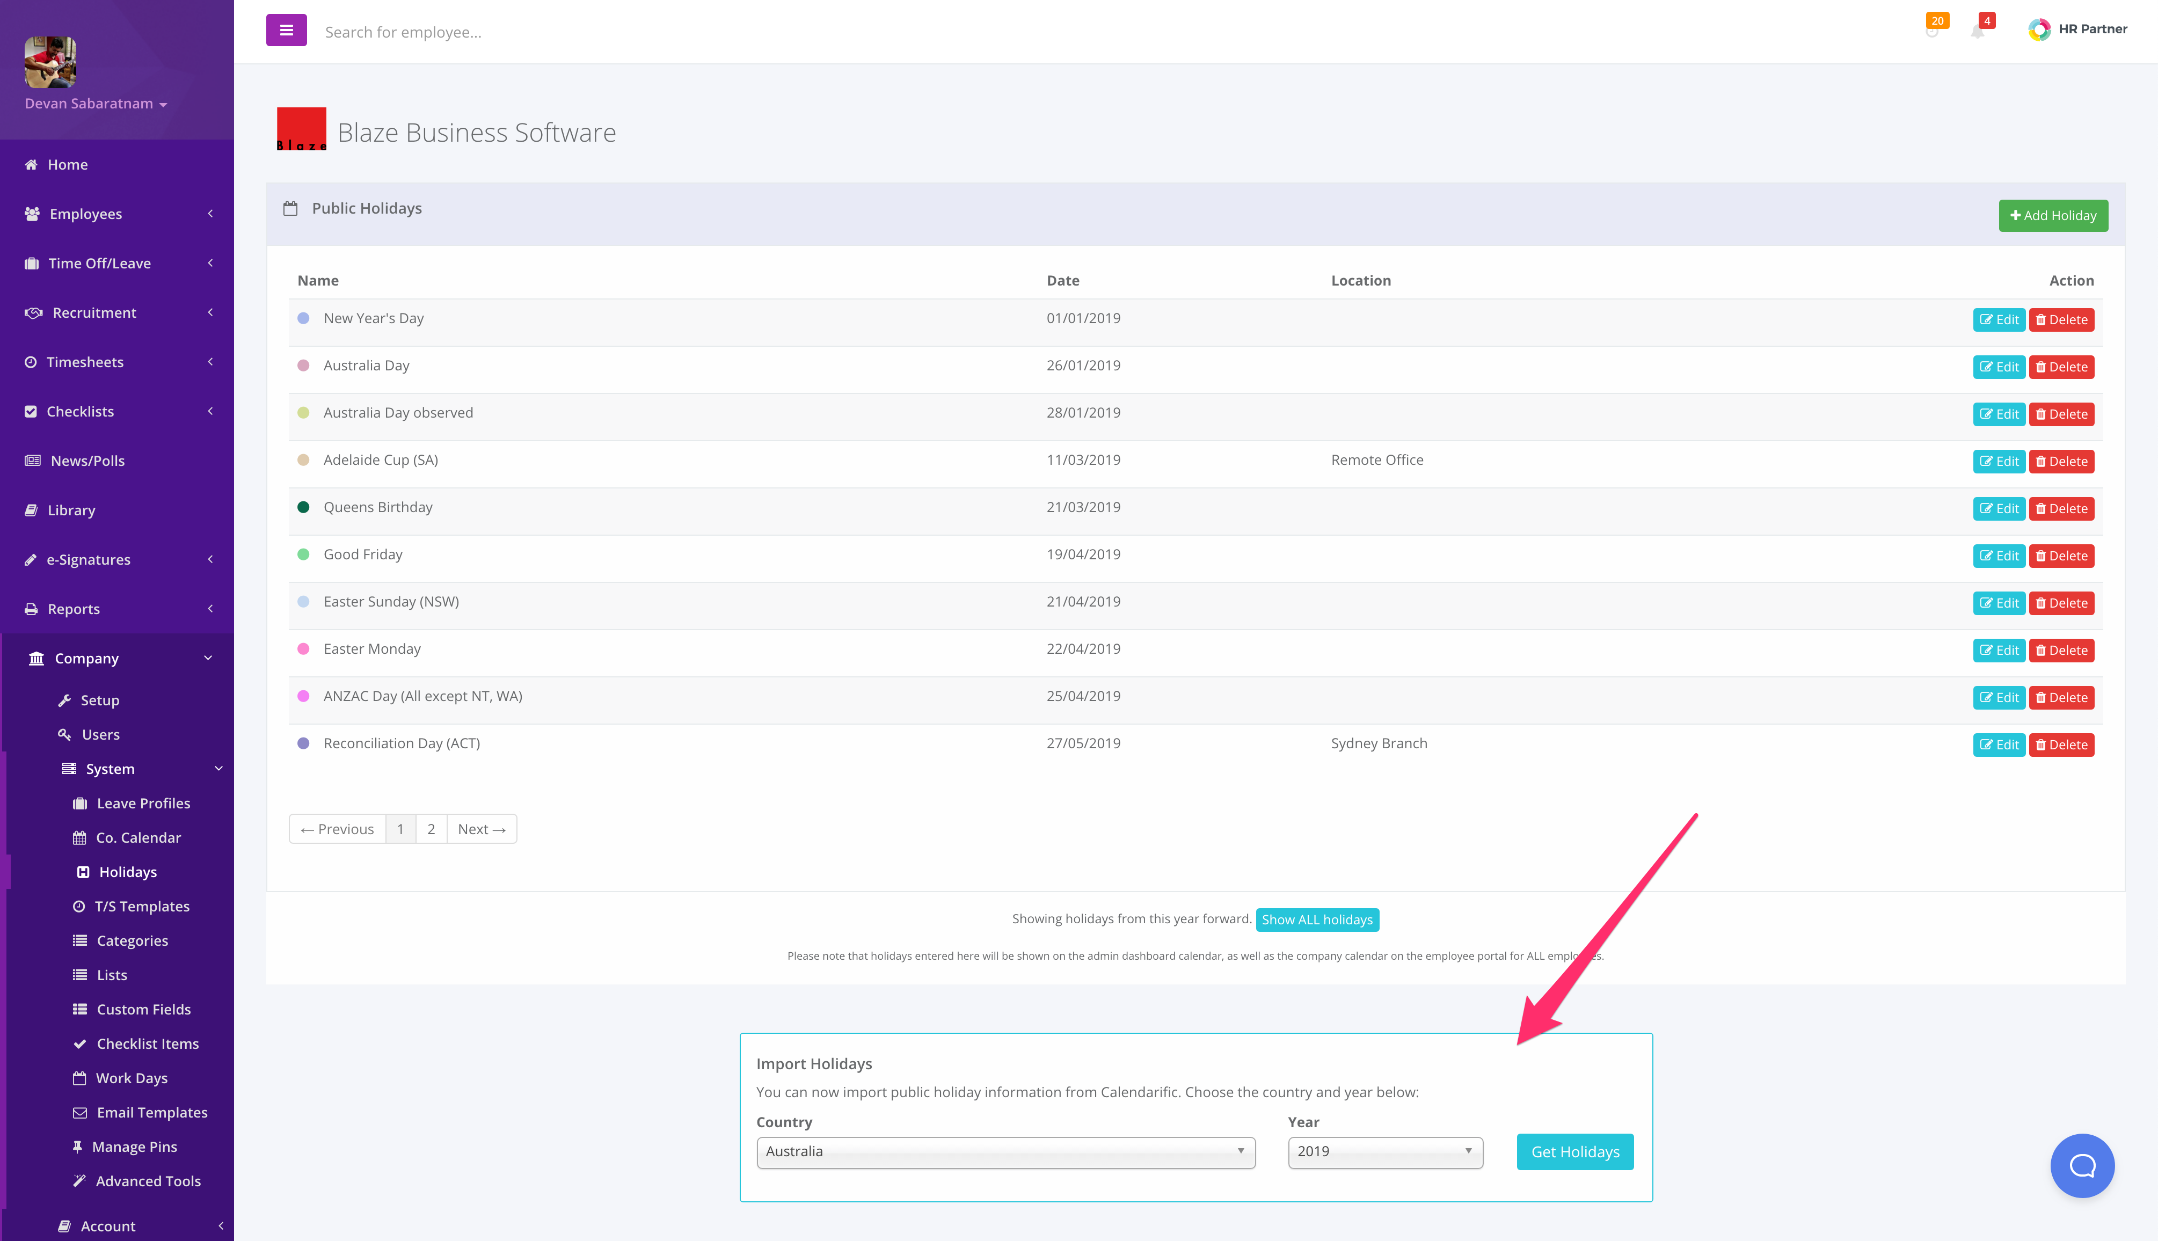Click the Remote Office location text
Image resolution: width=2158 pixels, height=1241 pixels.
pos(1377,460)
